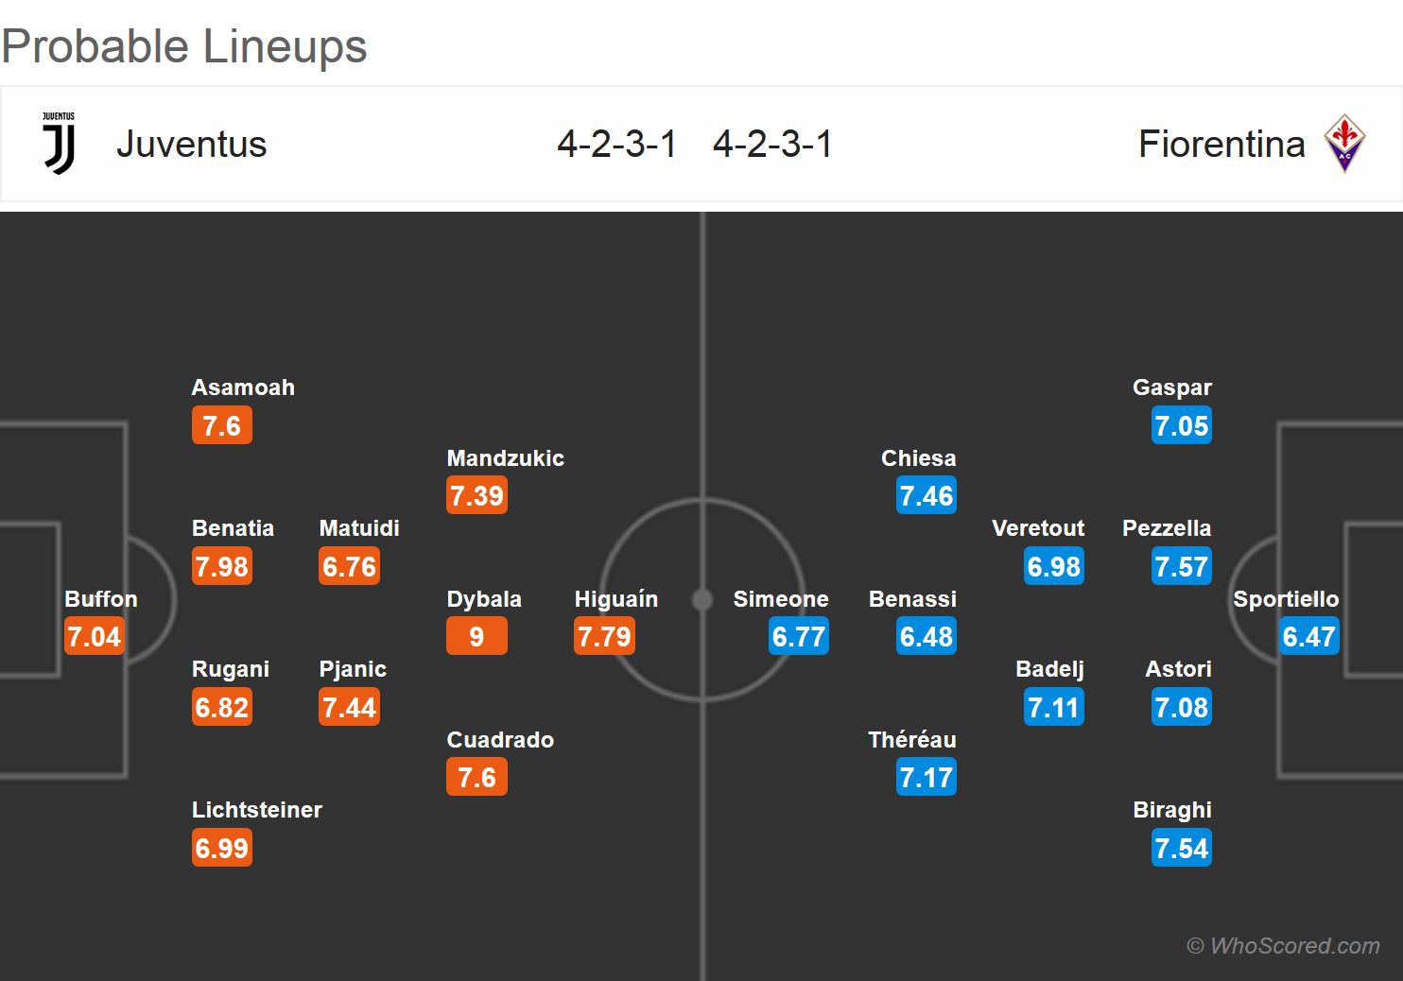Click Sportiello's 6.47 rating badge
Viewport: 1403px width, 981px height.
click(1308, 636)
